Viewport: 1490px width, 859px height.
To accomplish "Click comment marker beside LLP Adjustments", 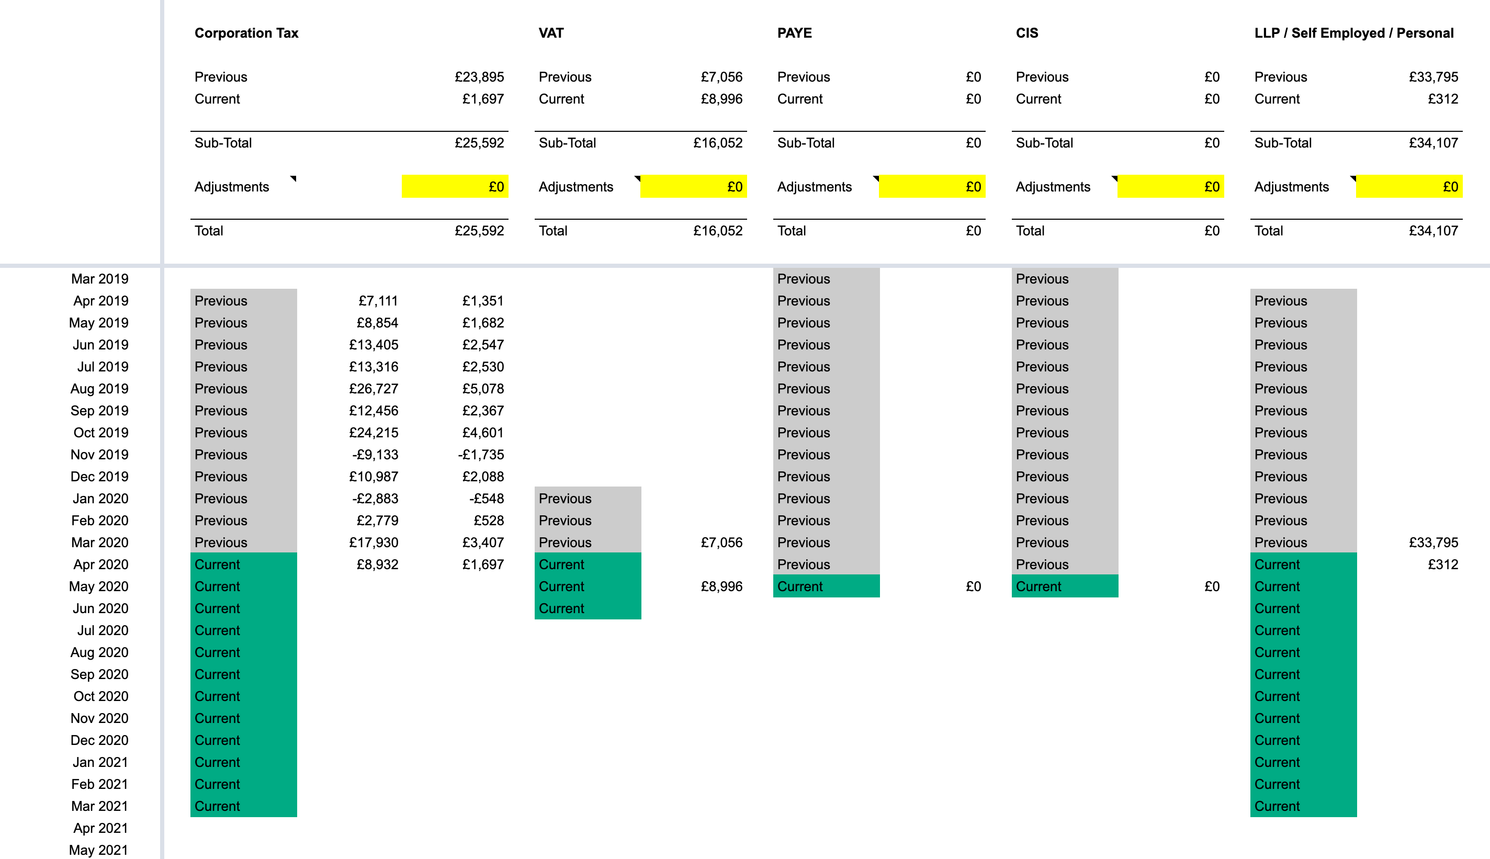I will 1353,178.
